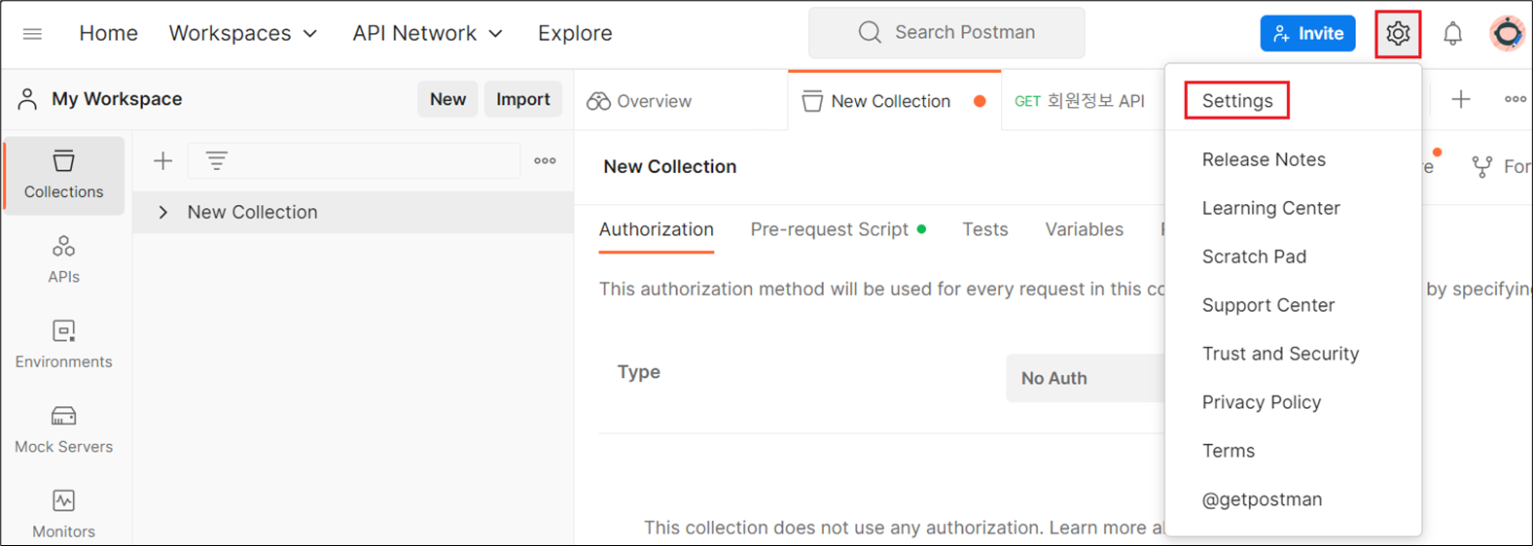
Task: Open the notifications bell icon
Action: pos(1452,34)
